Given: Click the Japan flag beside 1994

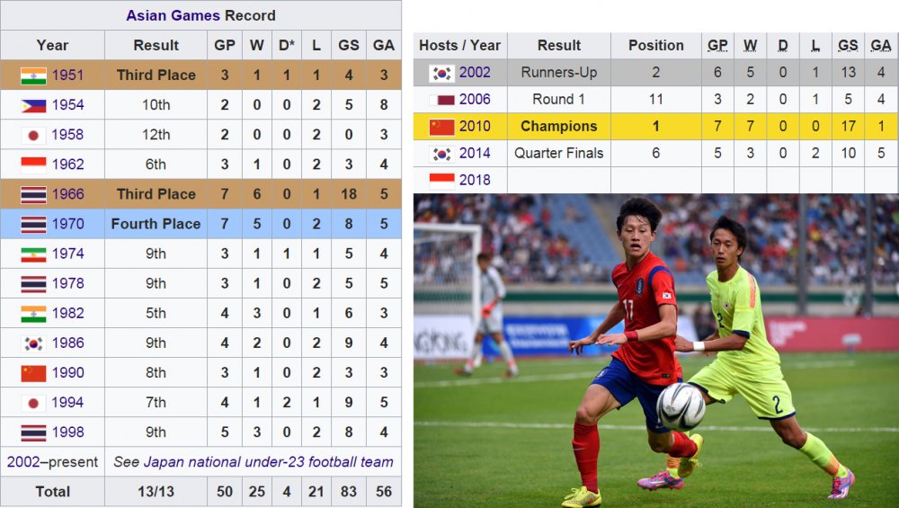Looking at the screenshot, I should click(33, 403).
